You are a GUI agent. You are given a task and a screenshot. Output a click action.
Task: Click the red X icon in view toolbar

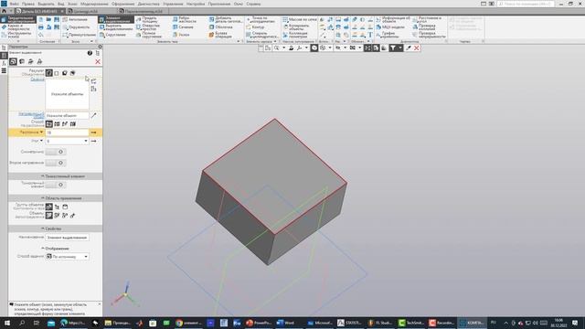point(417,48)
